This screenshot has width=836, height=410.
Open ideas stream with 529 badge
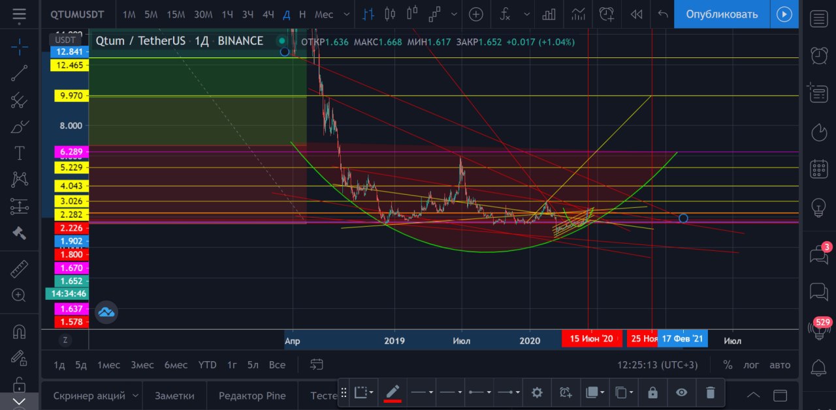[819, 328]
